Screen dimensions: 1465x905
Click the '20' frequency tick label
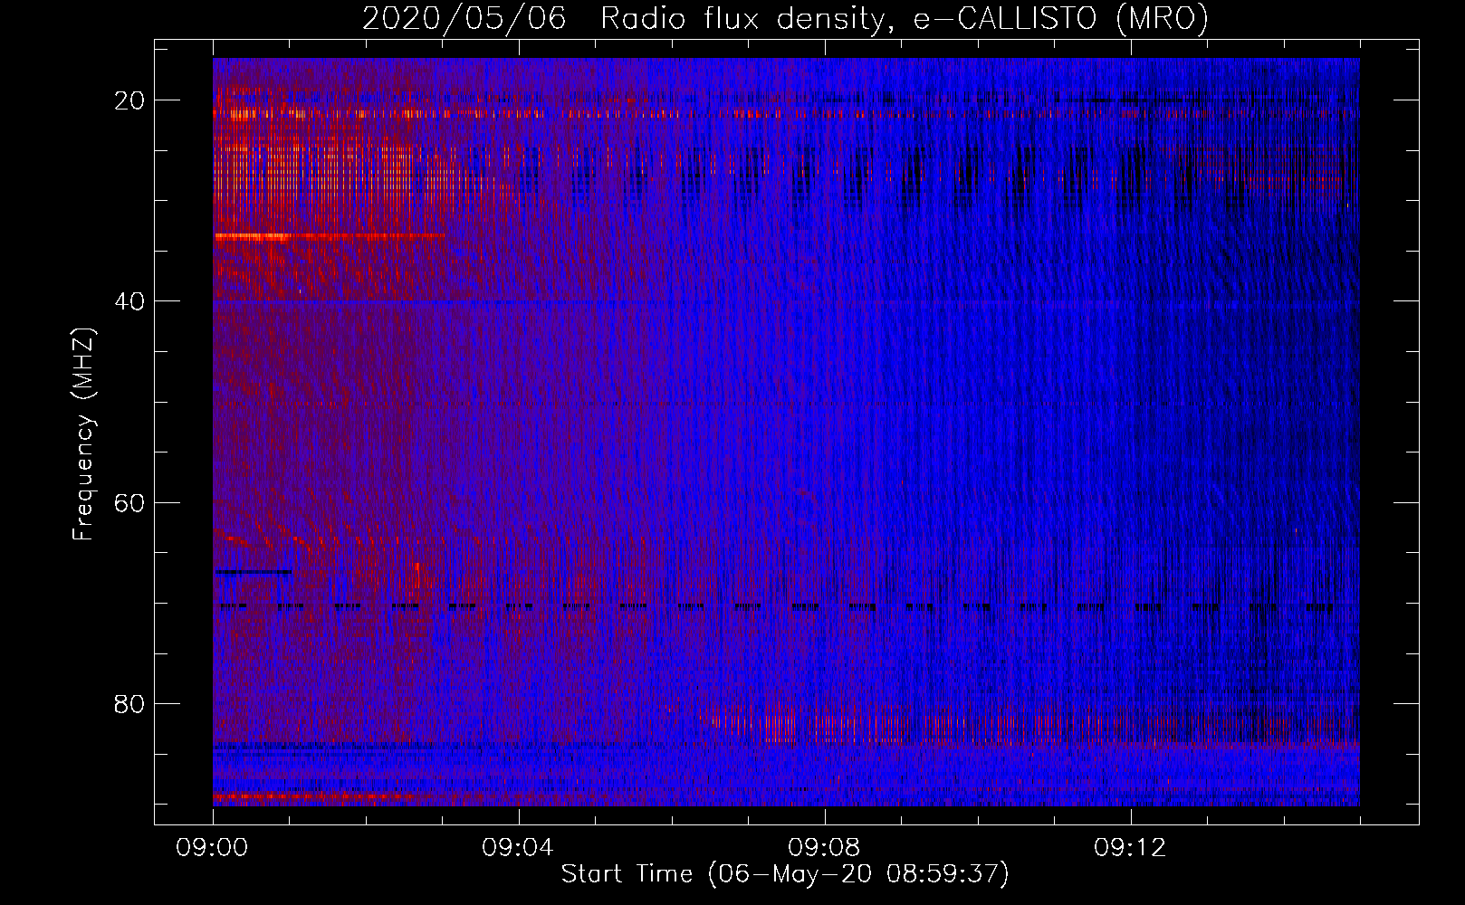click(130, 100)
